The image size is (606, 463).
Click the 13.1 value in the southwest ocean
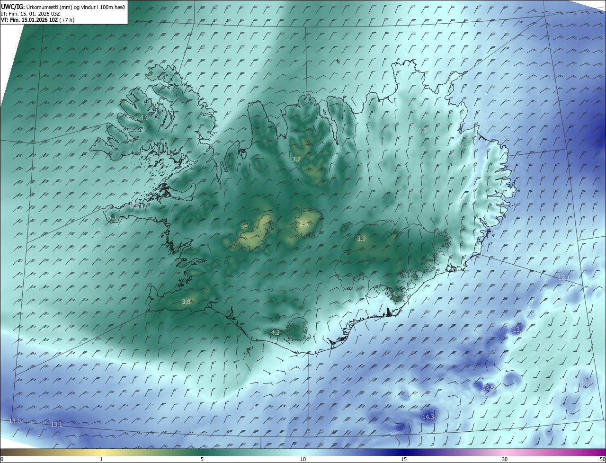[56, 425]
